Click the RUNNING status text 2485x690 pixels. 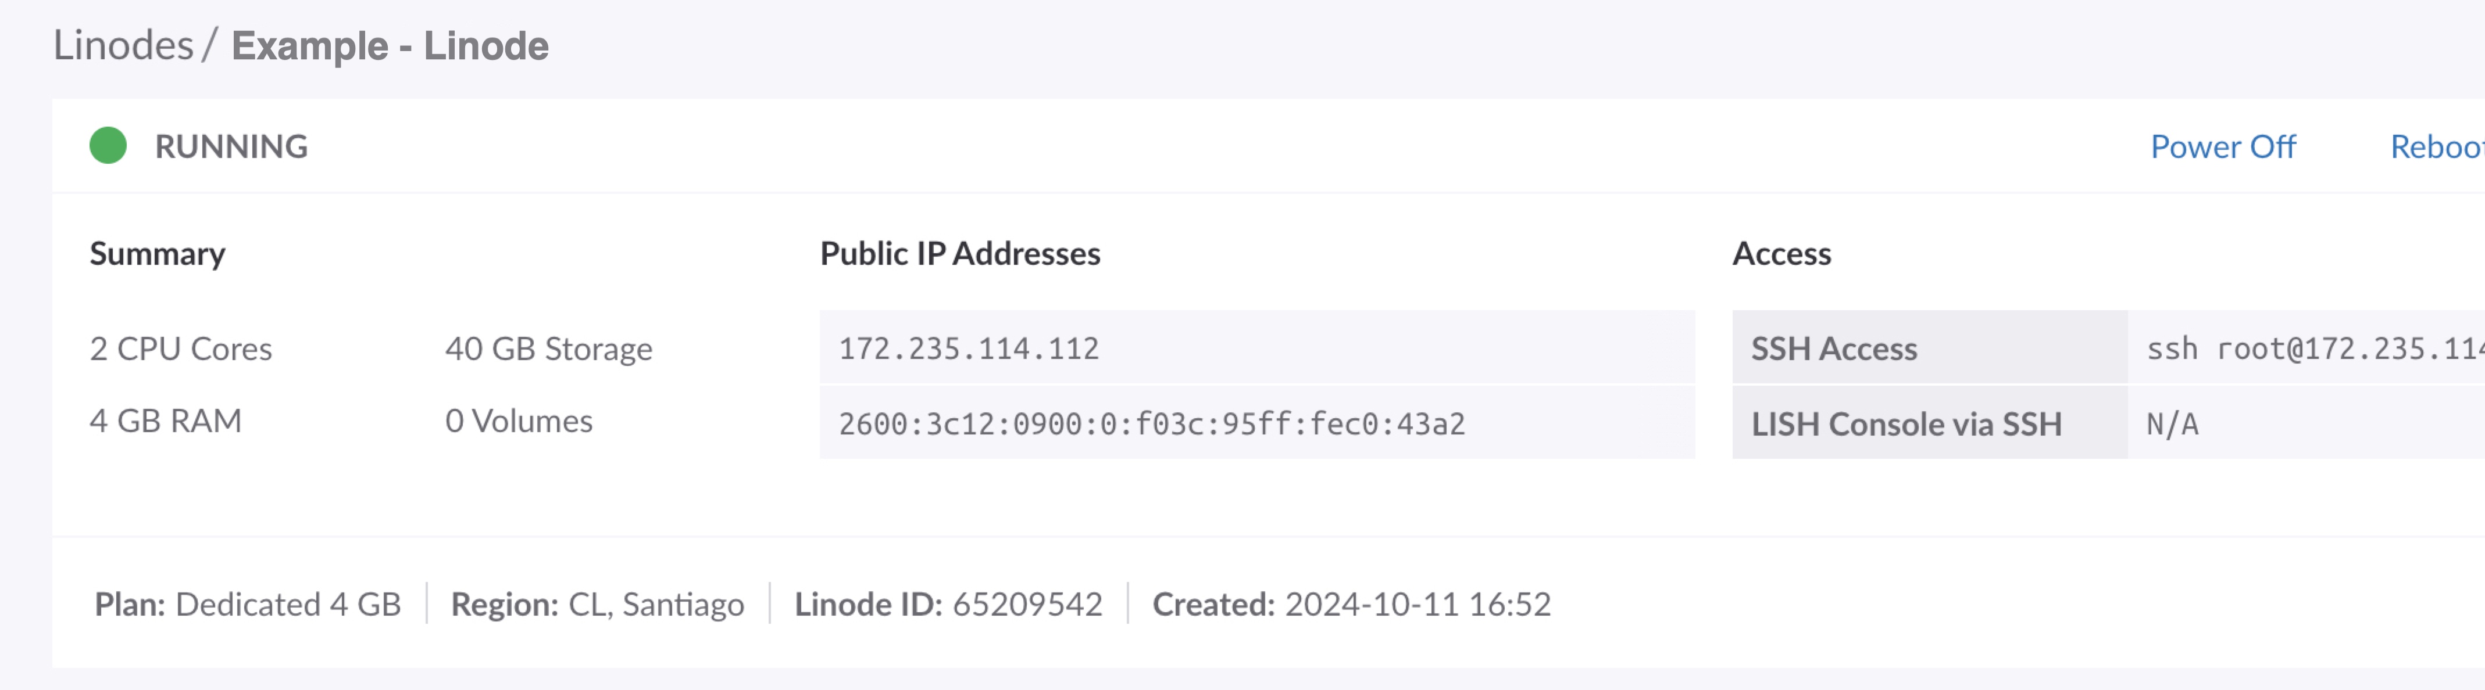point(231,146)
